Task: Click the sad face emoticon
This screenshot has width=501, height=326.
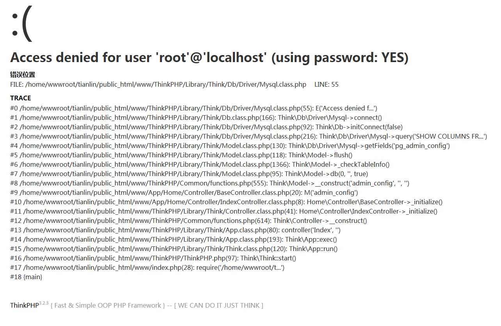Action: coord(21,23)
